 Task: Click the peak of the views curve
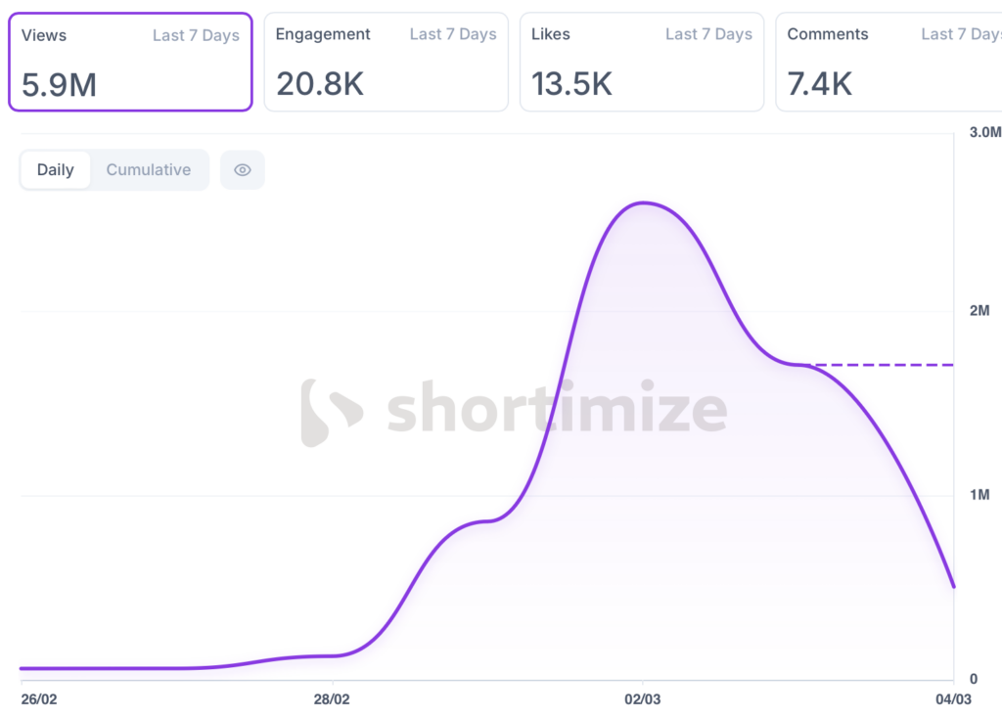click(643, 202)
